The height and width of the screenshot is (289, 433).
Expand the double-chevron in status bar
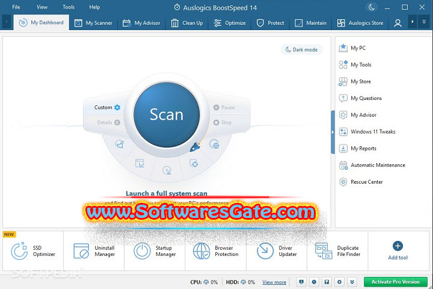click(352, 282)
